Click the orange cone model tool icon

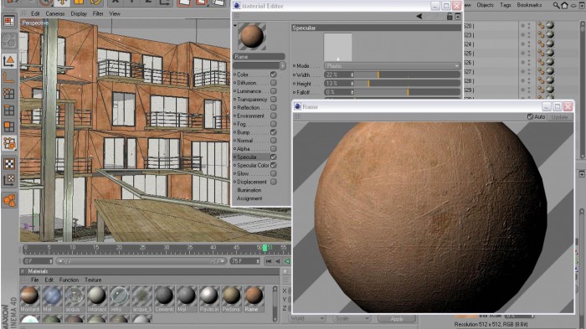pyautogui.click(x=8, y=60)
